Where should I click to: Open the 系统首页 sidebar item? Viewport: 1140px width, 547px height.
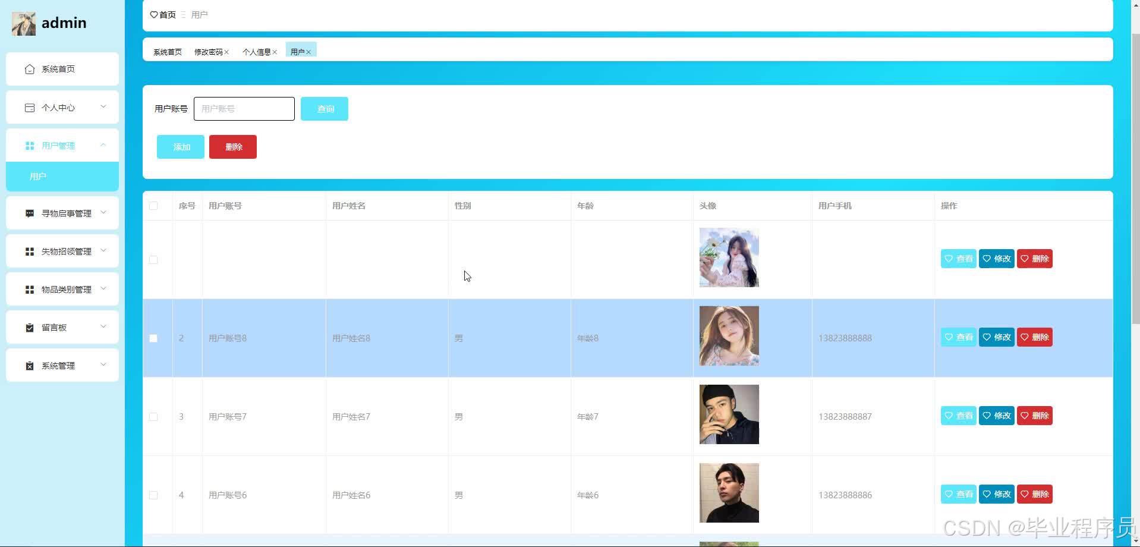62,69
